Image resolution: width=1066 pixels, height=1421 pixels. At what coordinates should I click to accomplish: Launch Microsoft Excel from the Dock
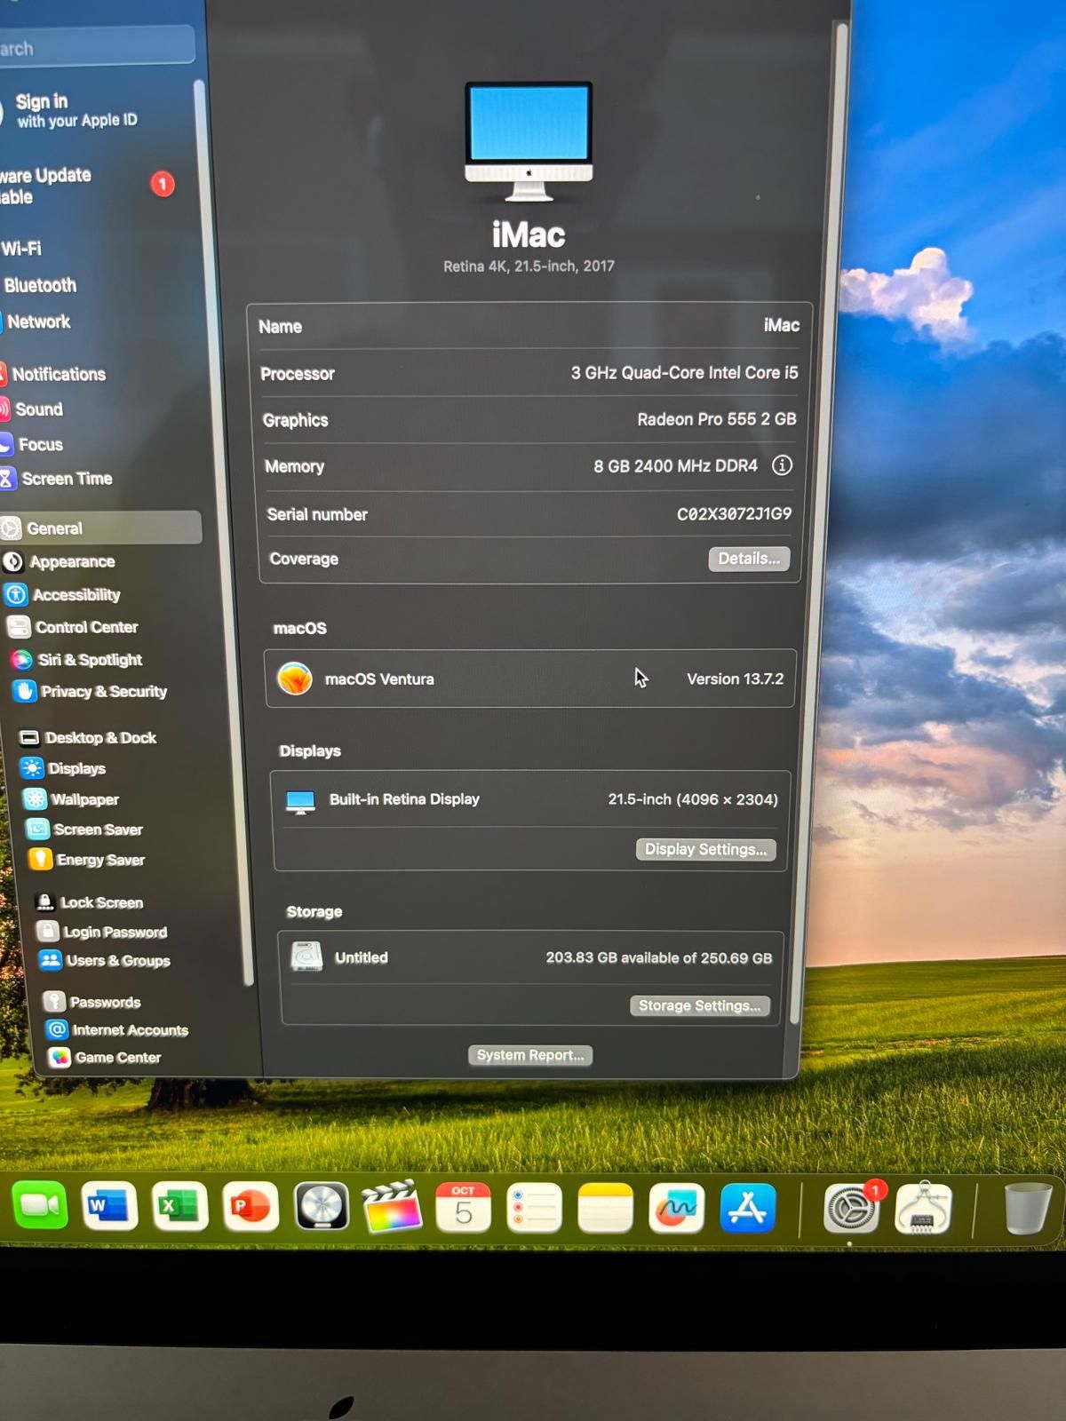click(x=180, y=1206)
